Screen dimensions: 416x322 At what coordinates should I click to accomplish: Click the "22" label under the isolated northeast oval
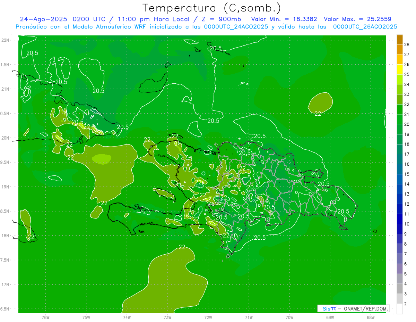[x=318, y=113]
